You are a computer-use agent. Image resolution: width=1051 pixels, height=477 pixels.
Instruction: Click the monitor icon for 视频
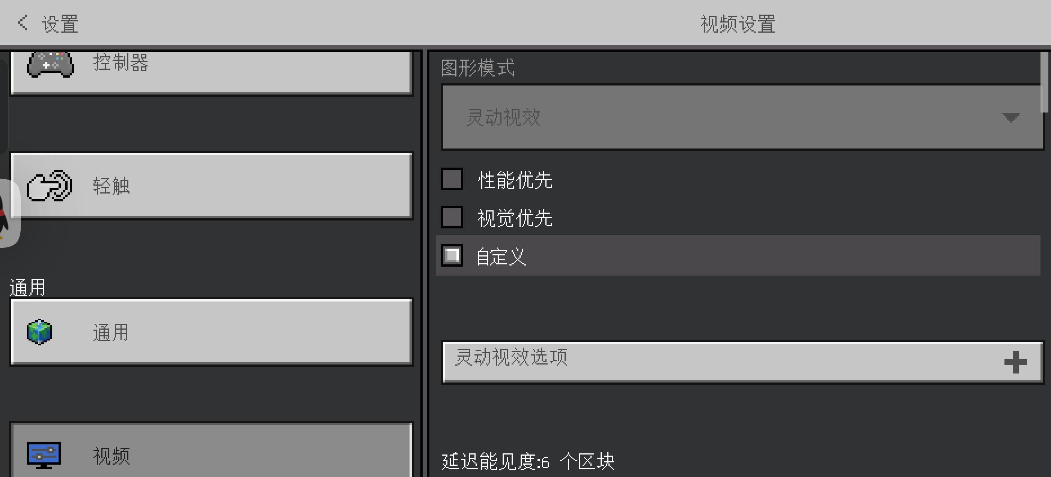44,455
